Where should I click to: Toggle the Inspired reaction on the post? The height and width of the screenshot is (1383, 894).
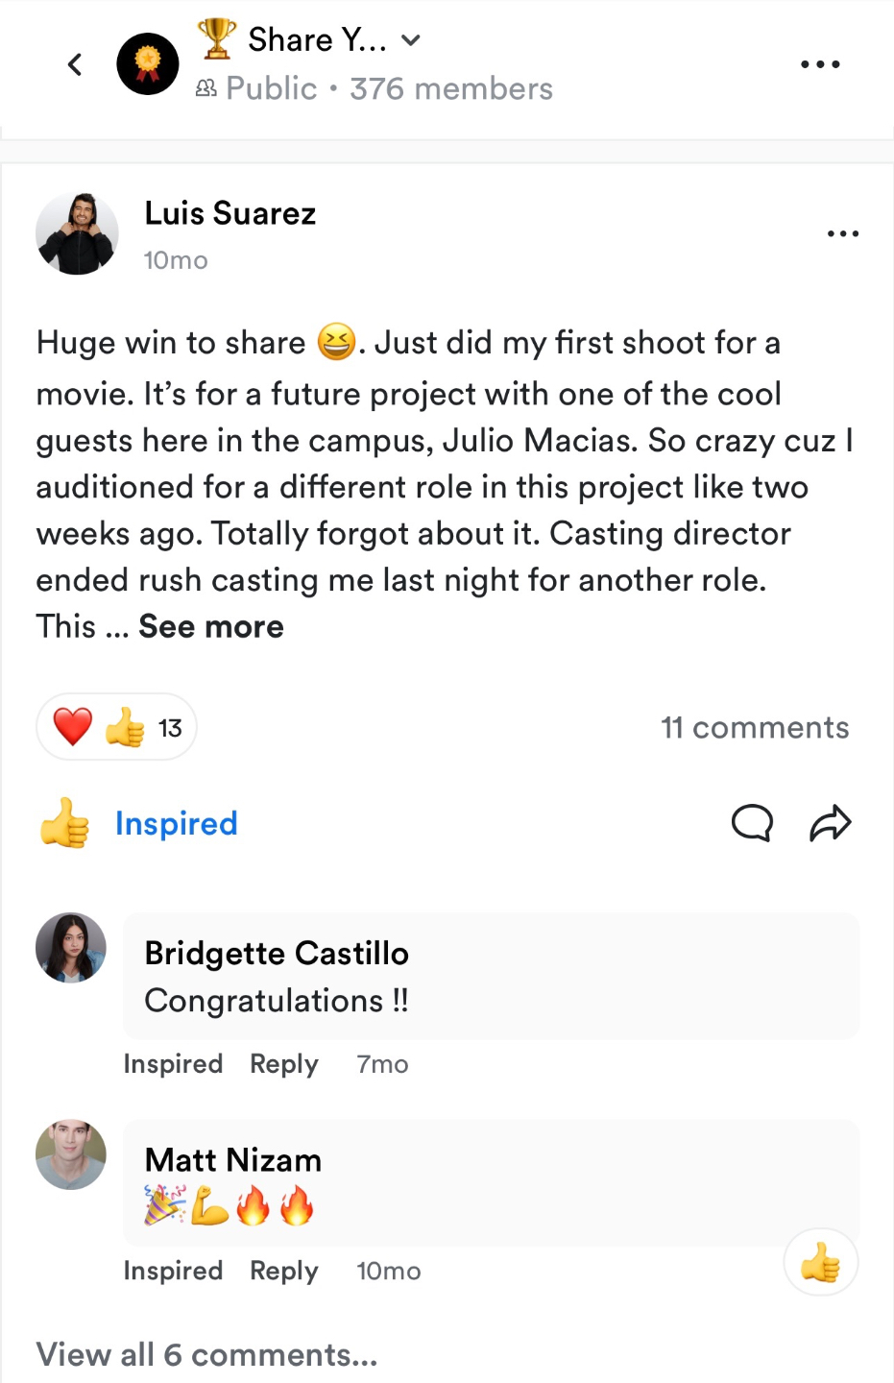(x=140, y=823)
